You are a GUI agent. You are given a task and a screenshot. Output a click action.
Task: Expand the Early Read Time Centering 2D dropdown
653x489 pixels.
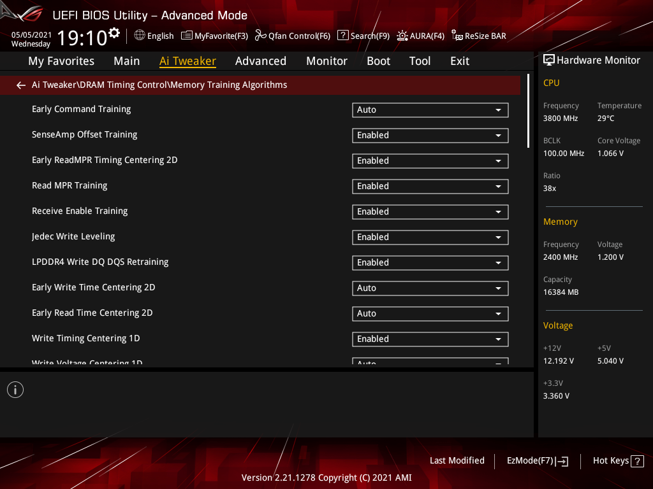click(x=430, y=314)
